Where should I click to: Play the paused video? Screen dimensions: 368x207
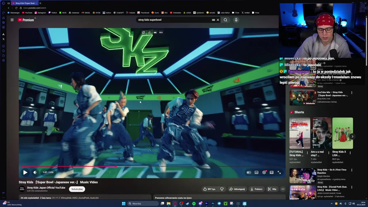point(25,172)
